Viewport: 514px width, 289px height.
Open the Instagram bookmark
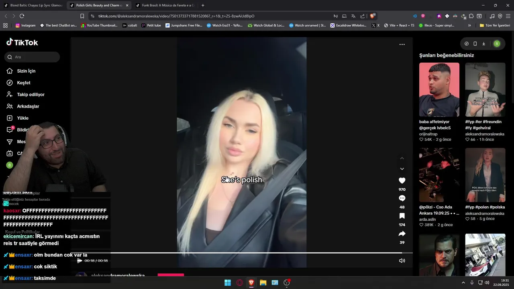pyautogui.click(x=26, y=25)
